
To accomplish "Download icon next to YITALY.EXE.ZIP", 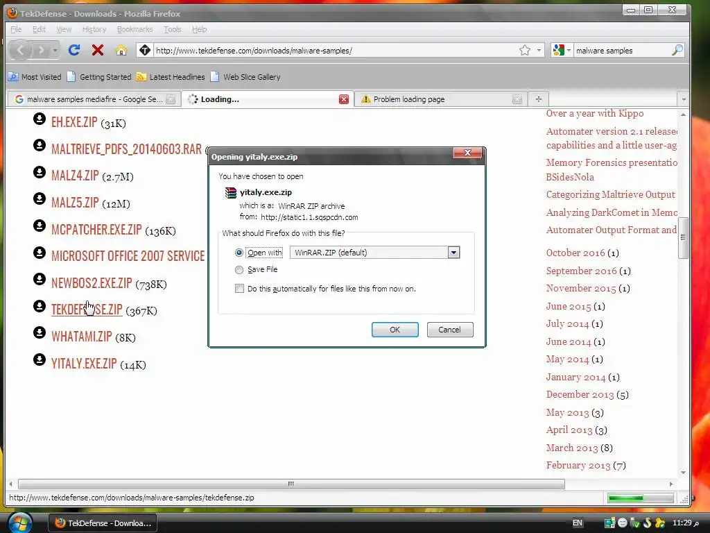I will pos(40,359).
